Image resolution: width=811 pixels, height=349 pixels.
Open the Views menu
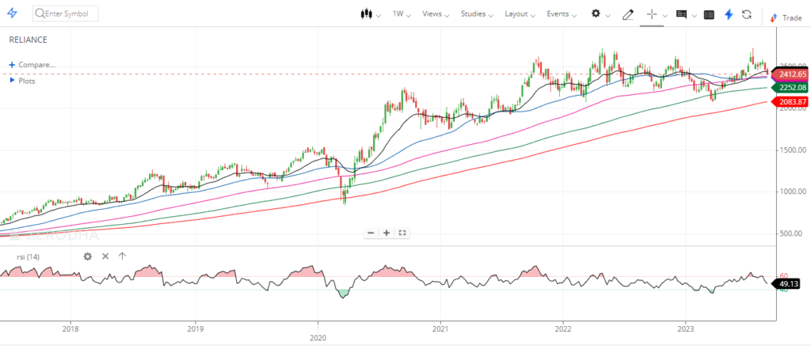click(436, 14)
